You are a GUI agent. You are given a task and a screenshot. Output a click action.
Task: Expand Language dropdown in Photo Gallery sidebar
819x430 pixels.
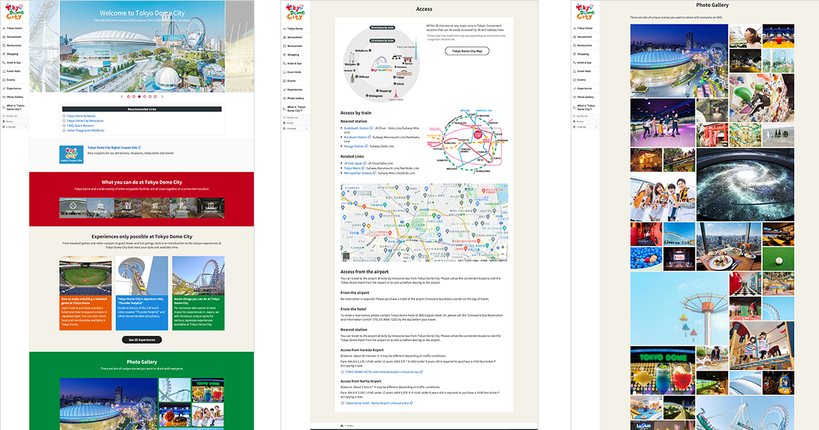tap(585, 126)
